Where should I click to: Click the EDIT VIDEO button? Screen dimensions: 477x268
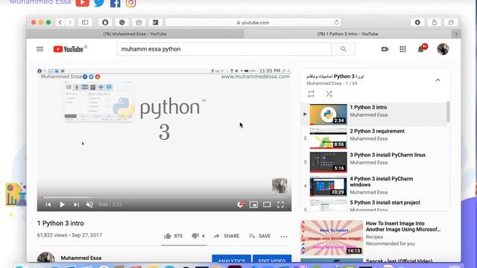[272, 258]
